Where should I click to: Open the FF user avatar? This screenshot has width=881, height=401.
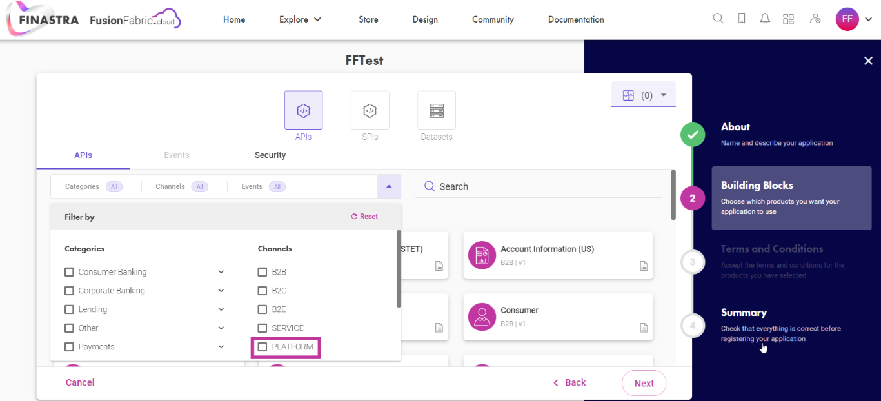click(847, 19)
